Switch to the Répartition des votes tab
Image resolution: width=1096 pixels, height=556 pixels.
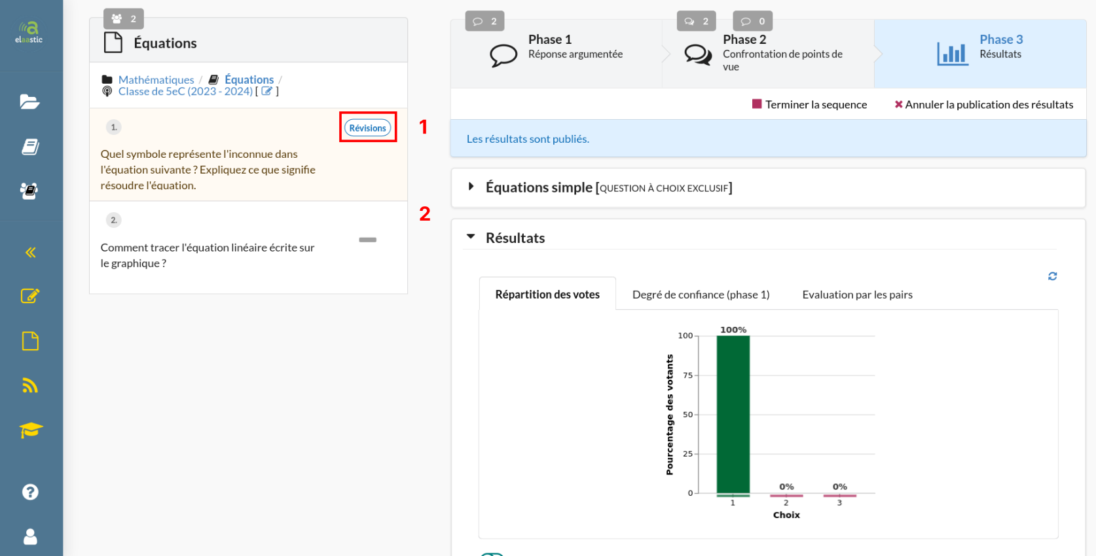pyautogui.click(x=547, y=295)
